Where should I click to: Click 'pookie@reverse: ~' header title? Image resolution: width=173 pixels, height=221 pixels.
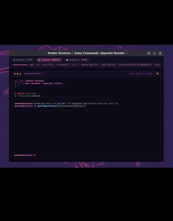pyautogui.click(x=34, y=74)
